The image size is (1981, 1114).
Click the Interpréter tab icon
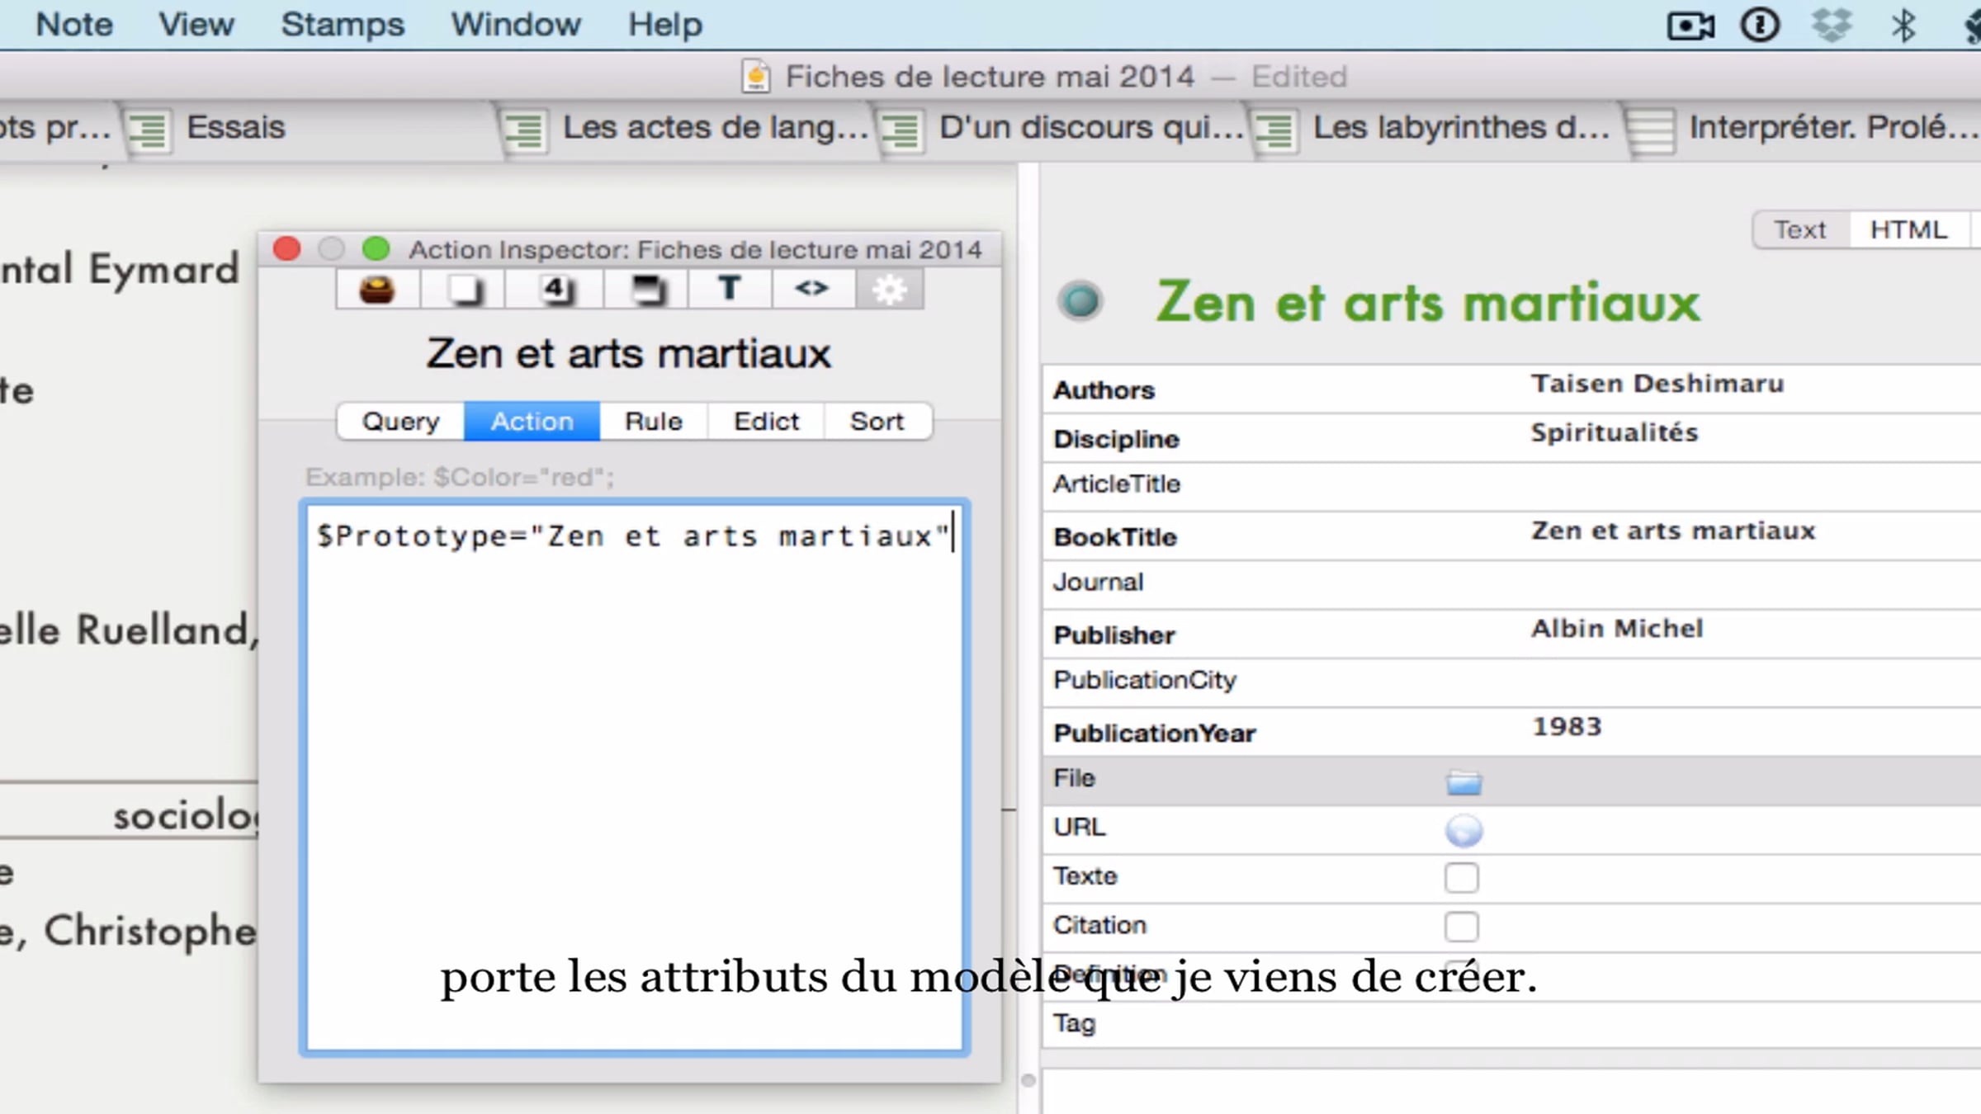1652,130
